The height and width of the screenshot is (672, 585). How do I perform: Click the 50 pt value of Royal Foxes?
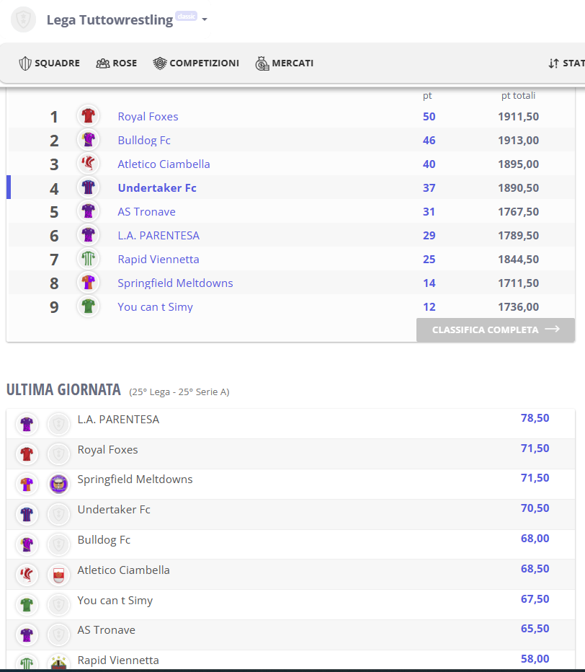click(x=429, y=117)
